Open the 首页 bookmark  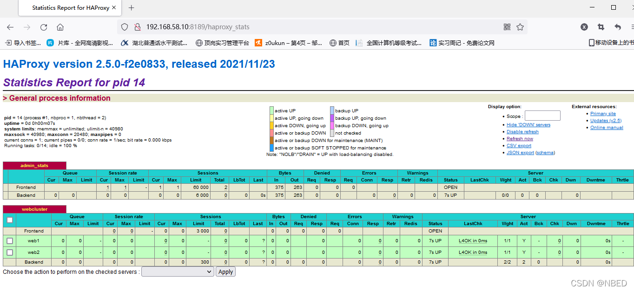pyautogui.click(x=339, y=43)
